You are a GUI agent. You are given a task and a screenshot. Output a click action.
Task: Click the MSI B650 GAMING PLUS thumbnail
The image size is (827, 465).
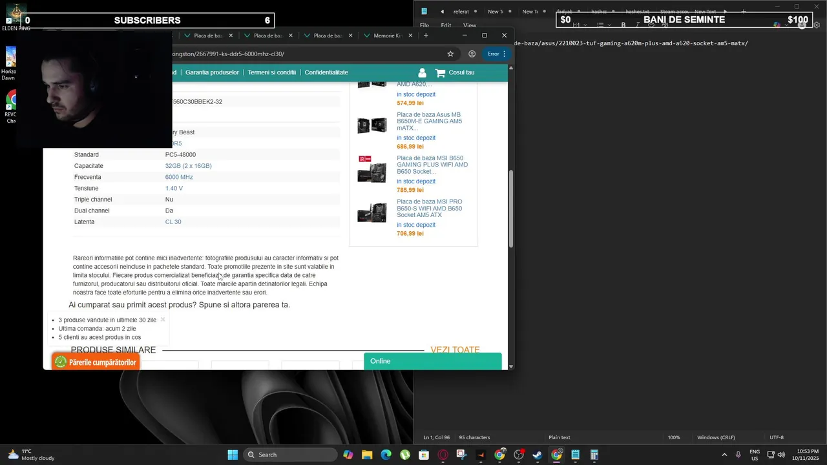(372, 169)
